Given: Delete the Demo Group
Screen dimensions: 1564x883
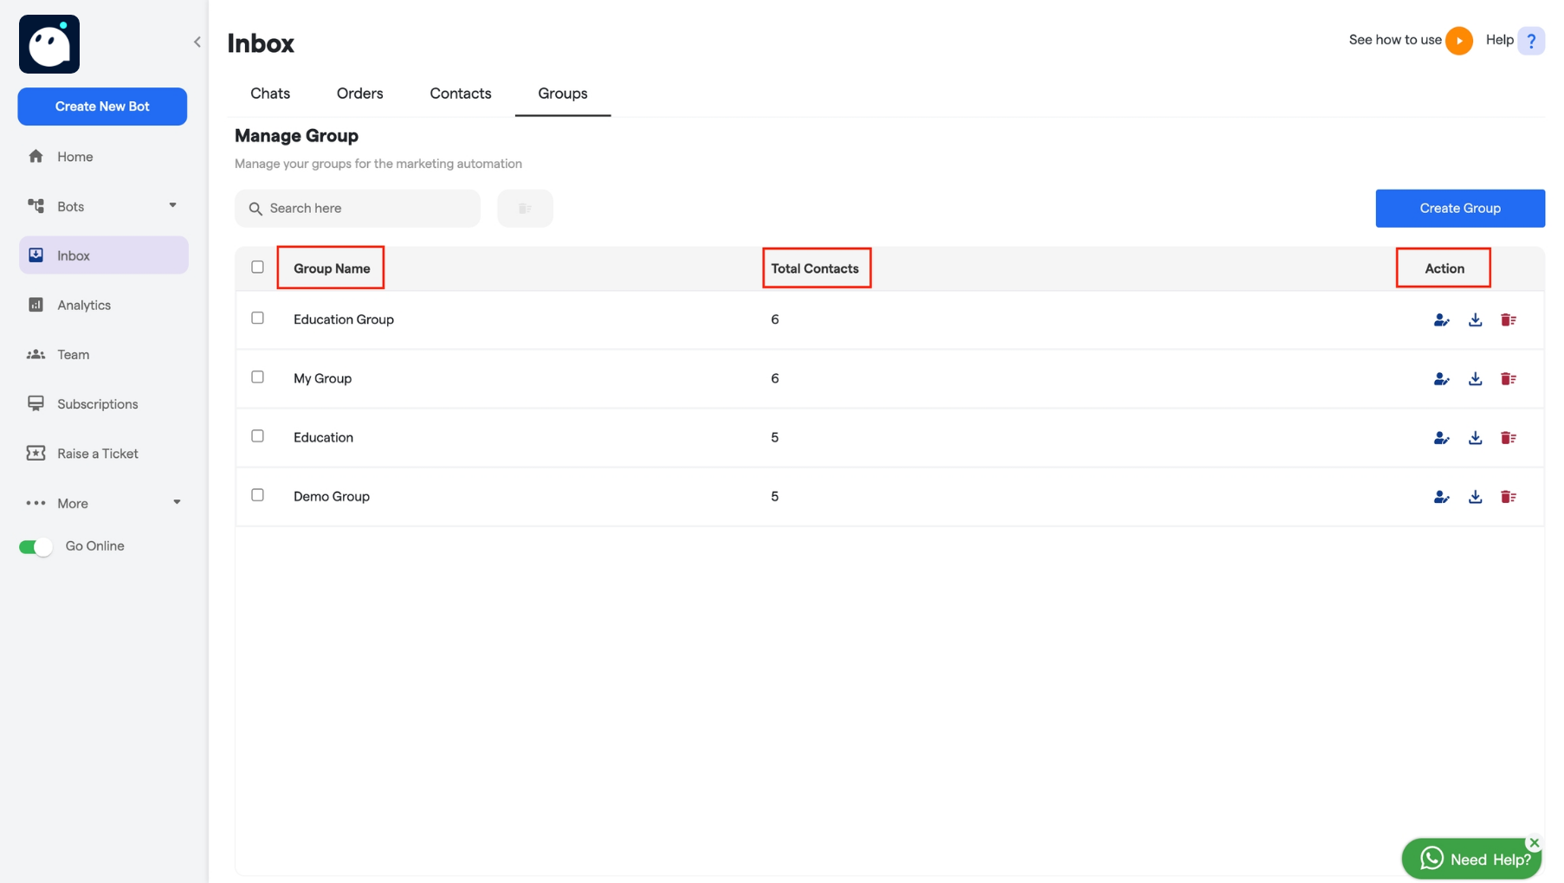Looking at the screenshot, I should [1509, 497].
